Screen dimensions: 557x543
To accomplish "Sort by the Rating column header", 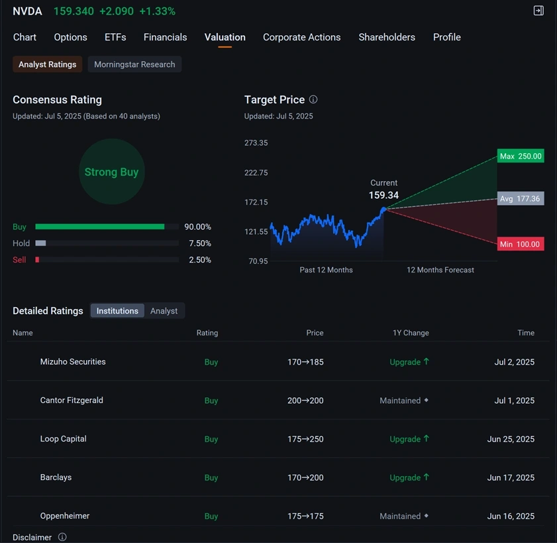I will click(207, 333).
